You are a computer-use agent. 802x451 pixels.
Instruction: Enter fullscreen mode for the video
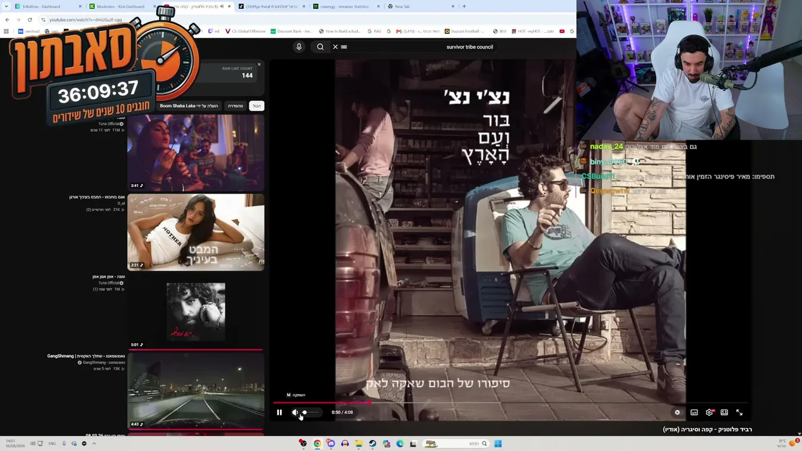click(x=739, y=412)
